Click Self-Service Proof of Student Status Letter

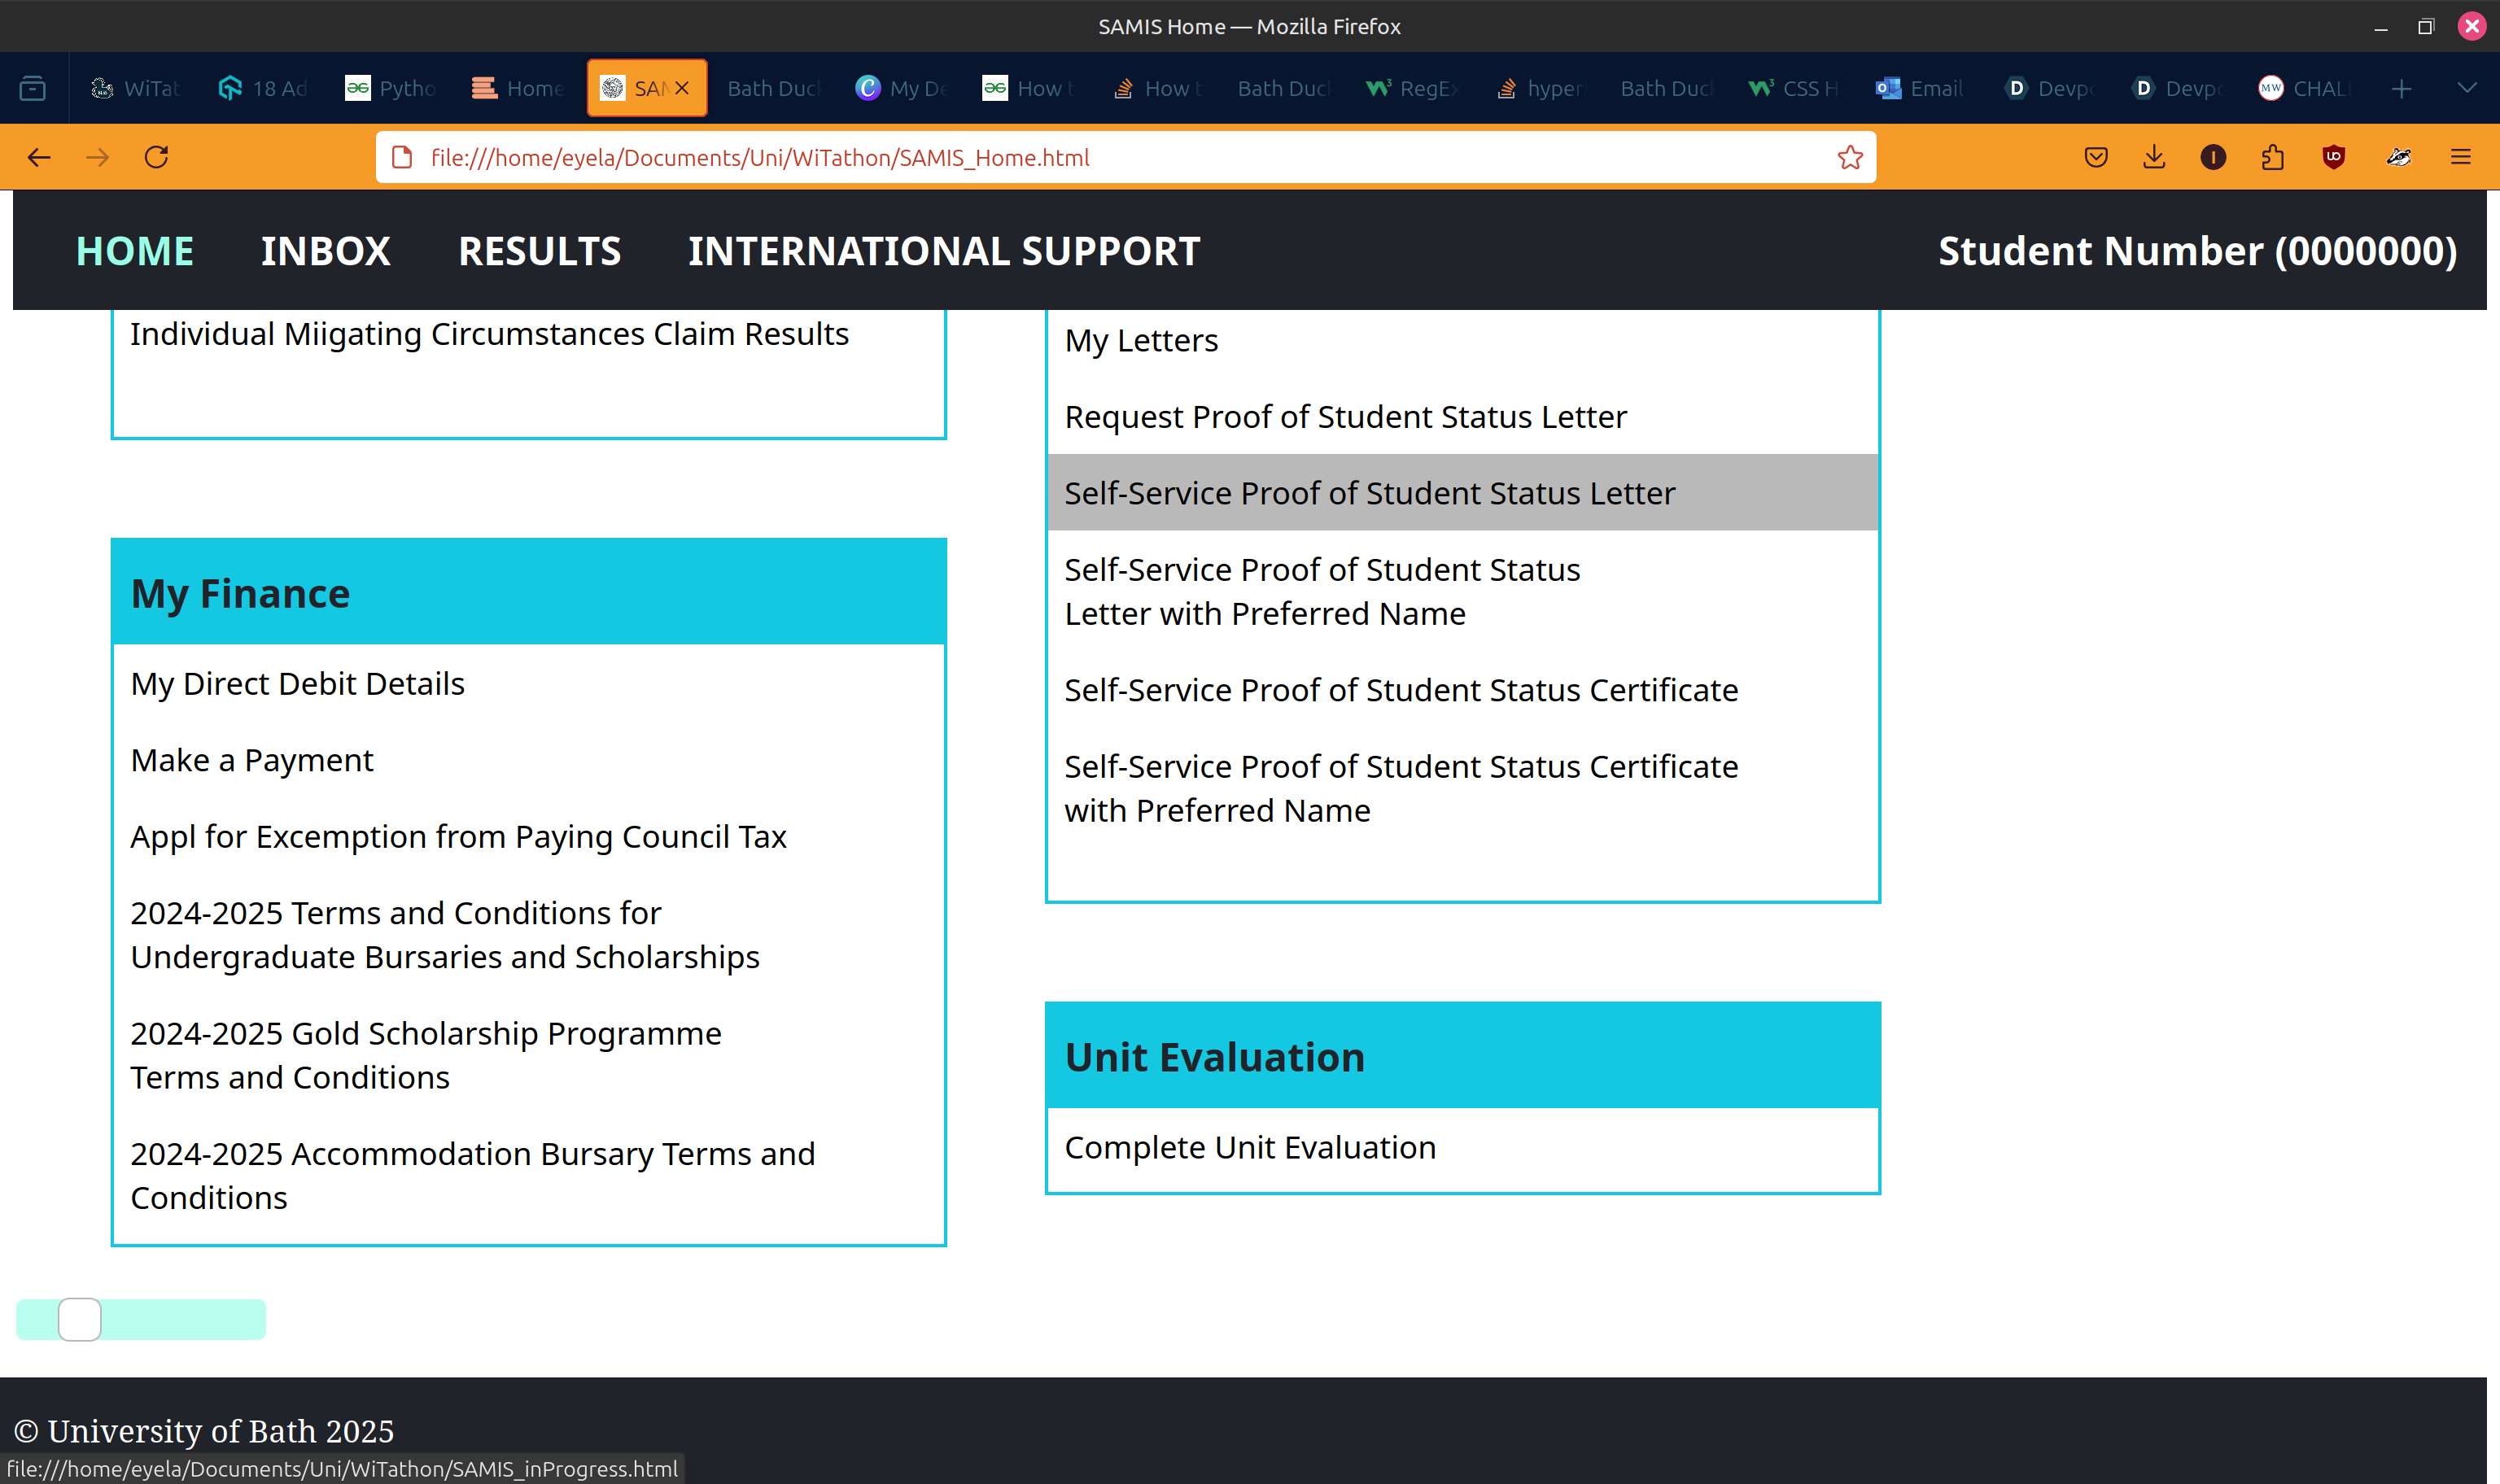1369,493
